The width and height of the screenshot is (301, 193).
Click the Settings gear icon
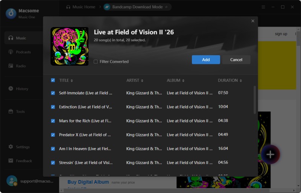(11, 147)
